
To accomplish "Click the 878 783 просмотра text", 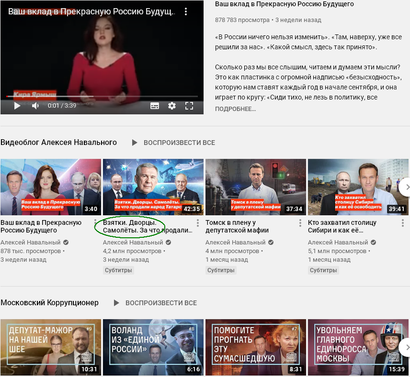I will pyautogui.click(x=242, y=20).
